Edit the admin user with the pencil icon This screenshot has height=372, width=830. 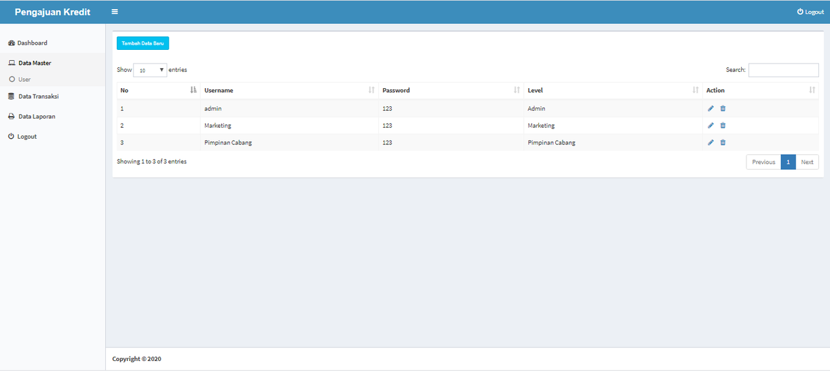point(711,108)
